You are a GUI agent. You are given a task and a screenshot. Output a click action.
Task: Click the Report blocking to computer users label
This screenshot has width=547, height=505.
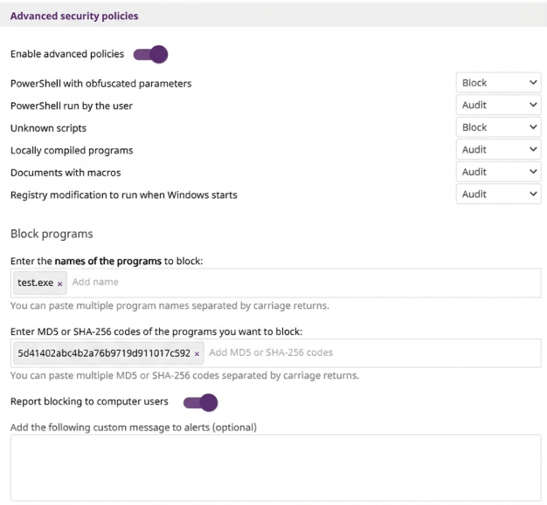point(89,402)
